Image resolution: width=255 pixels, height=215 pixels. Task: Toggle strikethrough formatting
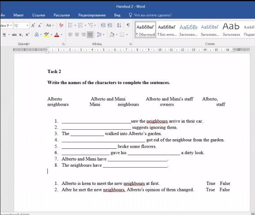(14, 35)
